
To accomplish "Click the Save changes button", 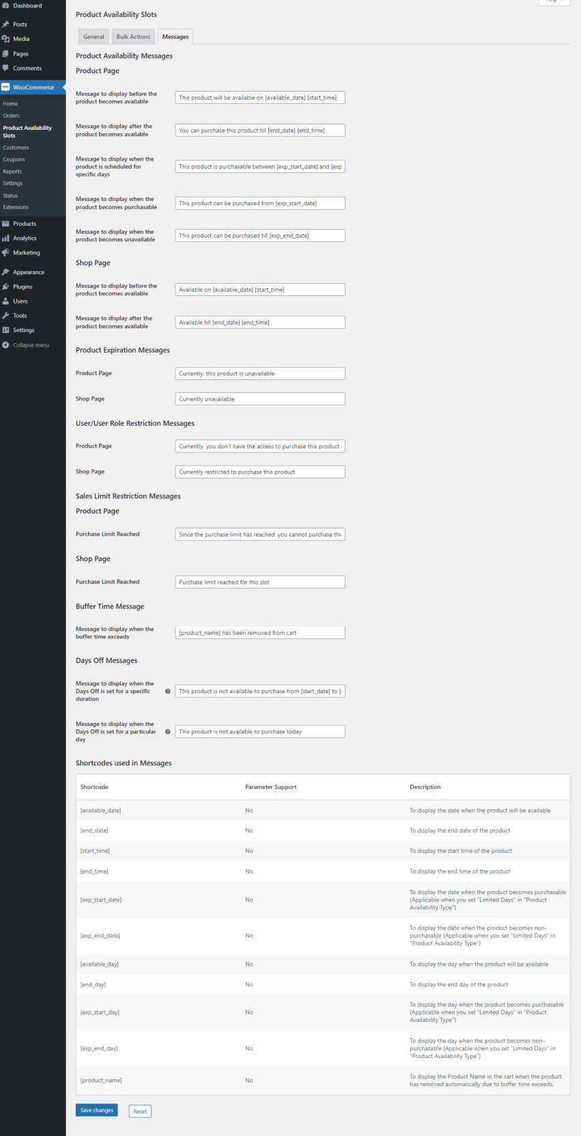I will pos(96,1110).
